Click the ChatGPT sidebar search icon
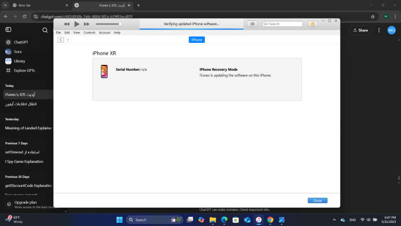Viewport: 401px width, 226px height. 45,30
